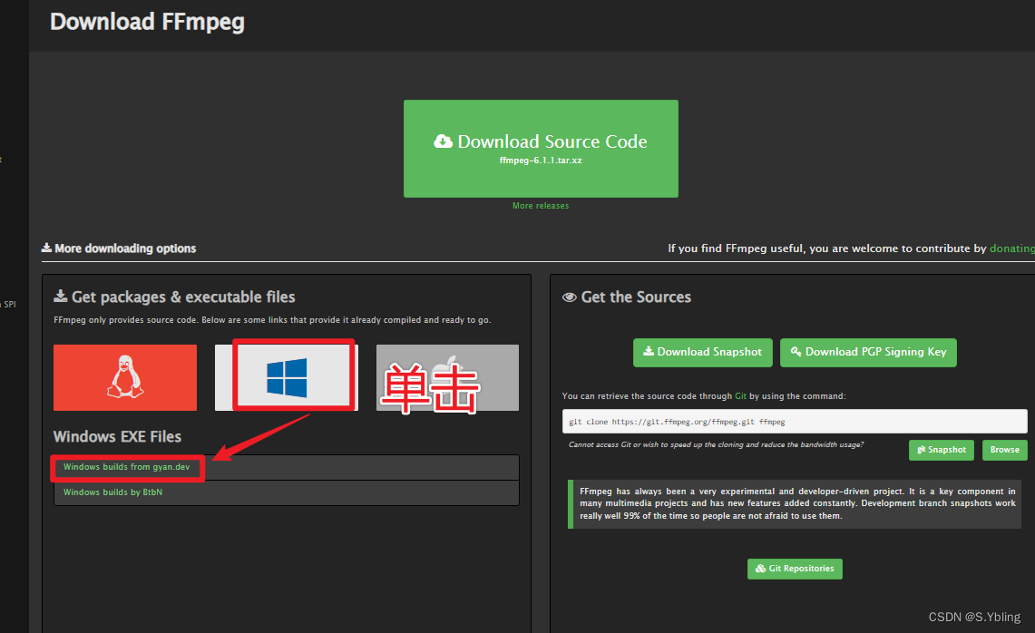Click the 'FFmpeg only provides source code' sentence
Screen dimensions: 1035x633
(273, 320)
